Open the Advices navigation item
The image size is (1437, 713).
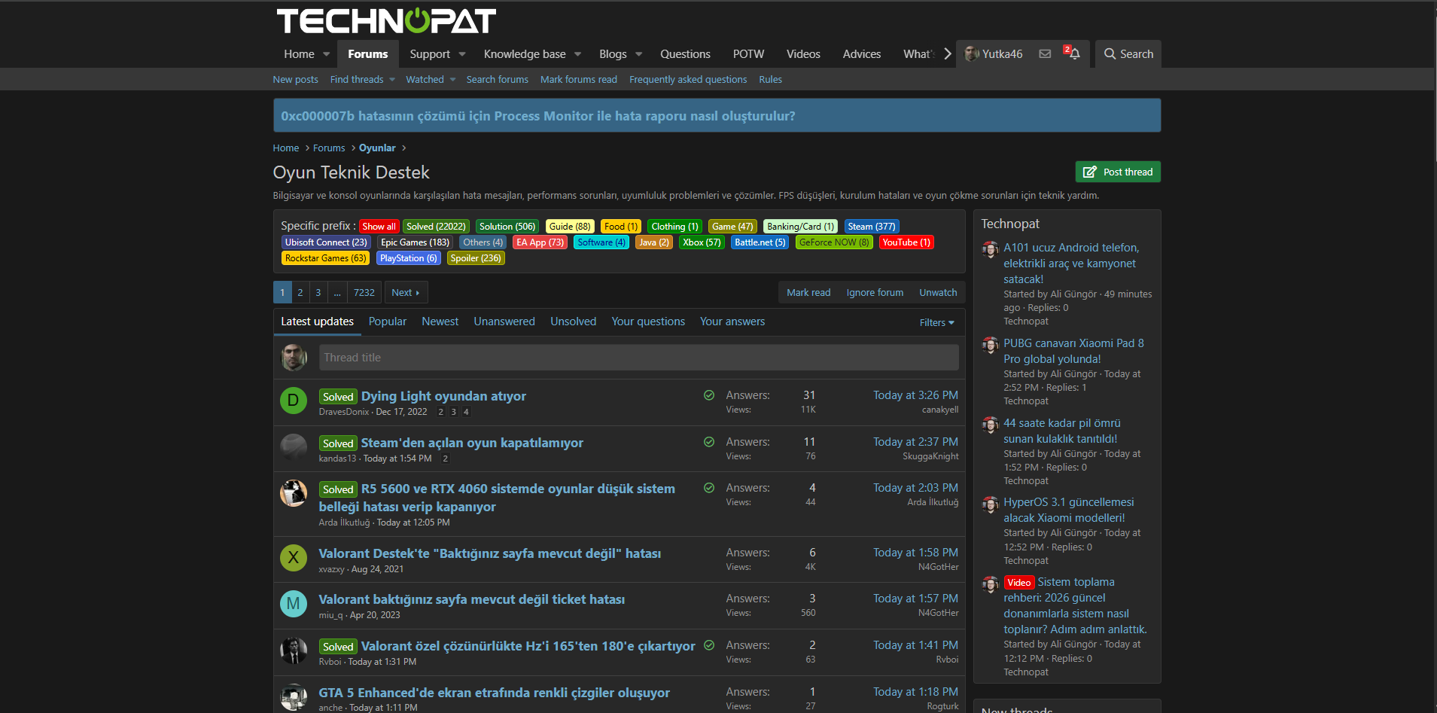862,54
